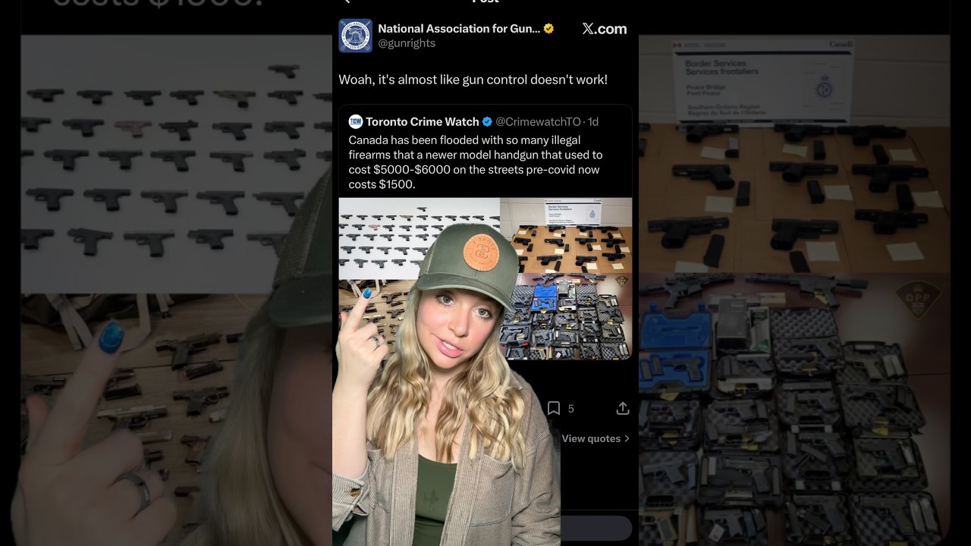Open View quotes
The height and width of the screenshot is (546, 971).
pyautogui.click(x=595, y=438)
